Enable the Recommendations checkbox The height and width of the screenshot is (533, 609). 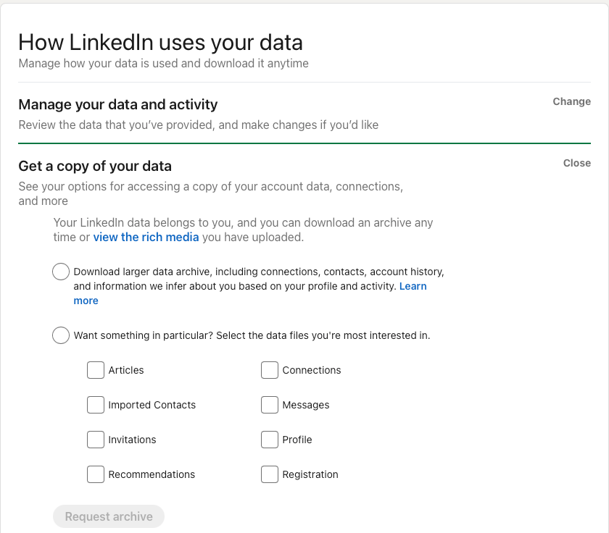pyautogui.click(x=96, y=474)
